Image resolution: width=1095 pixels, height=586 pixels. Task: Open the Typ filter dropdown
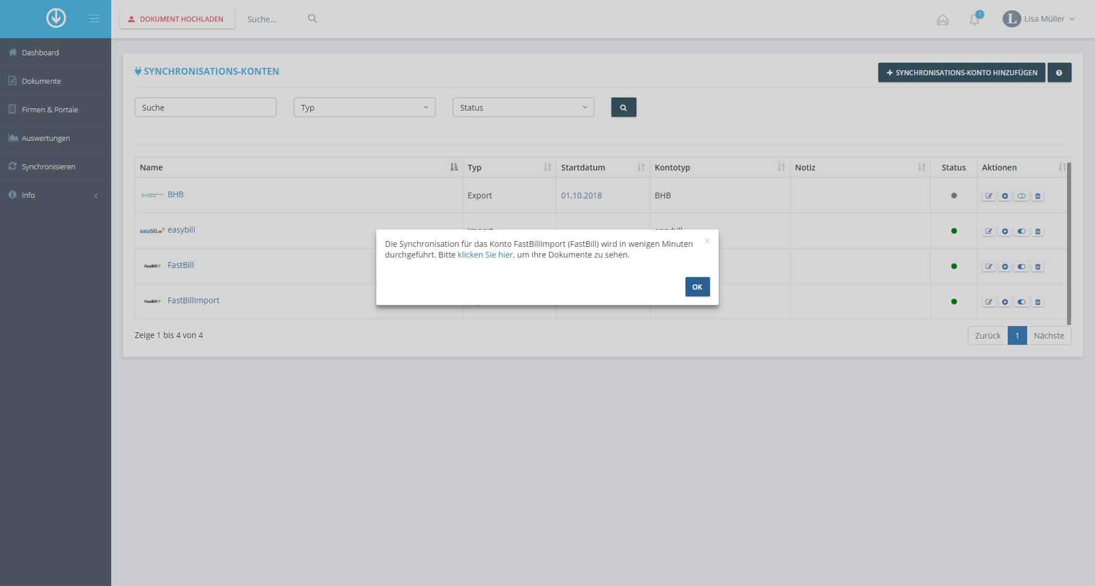(x=364, y=107)
